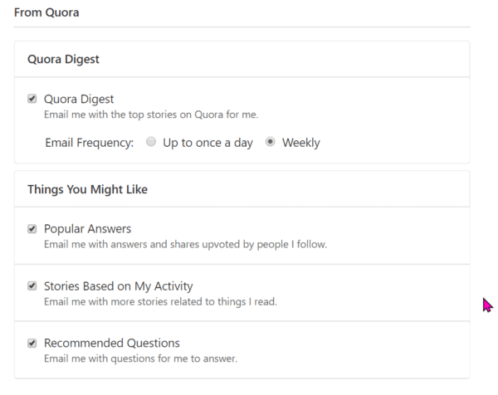The height and width of the screenshot is (395, 498).
Task: Click the "Email Frequency:" label
Action: coord(89,143)
